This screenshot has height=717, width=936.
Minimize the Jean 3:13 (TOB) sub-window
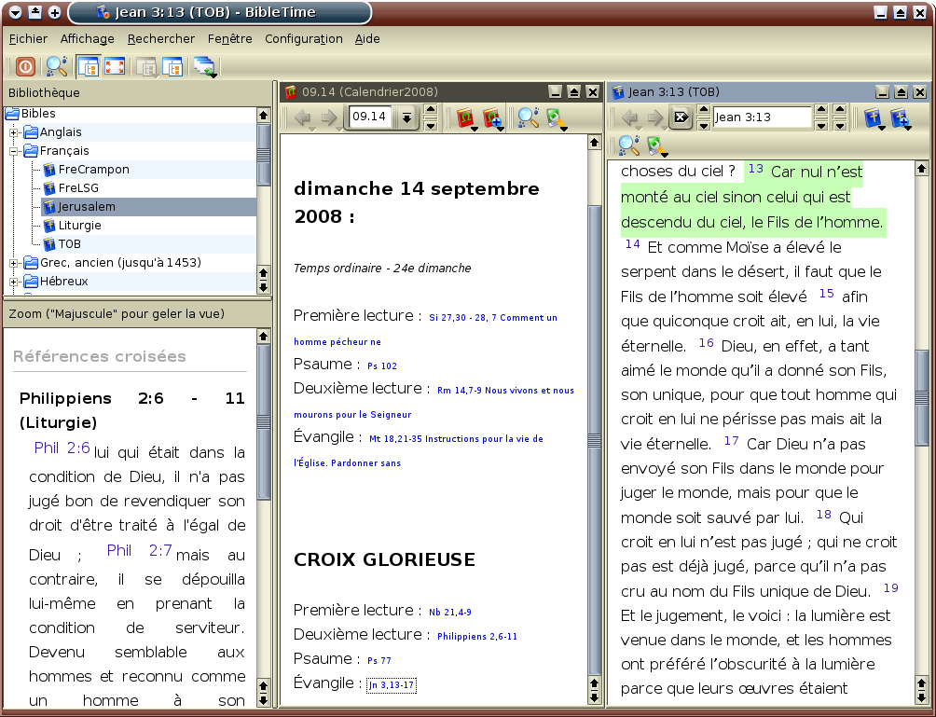882,92
